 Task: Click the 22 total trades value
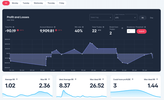[x=94, y=31]
